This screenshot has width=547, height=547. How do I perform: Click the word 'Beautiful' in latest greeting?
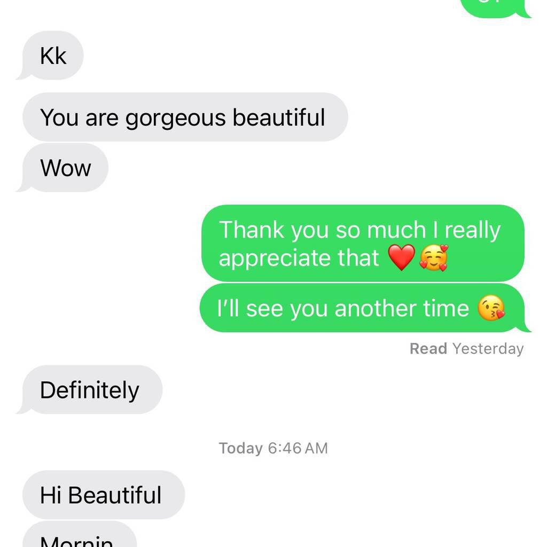[114, 495]
